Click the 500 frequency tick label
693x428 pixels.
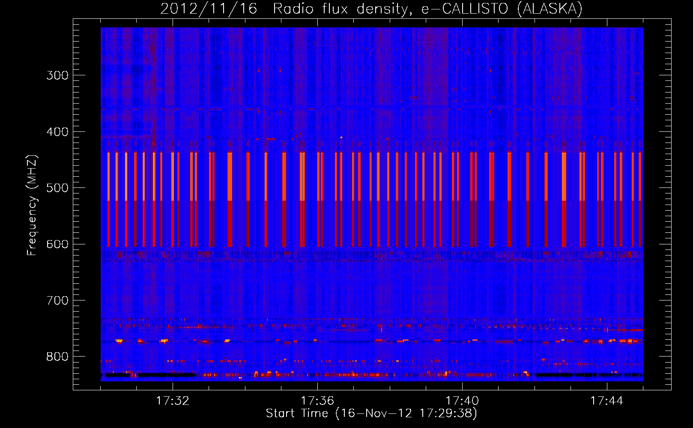57,188
